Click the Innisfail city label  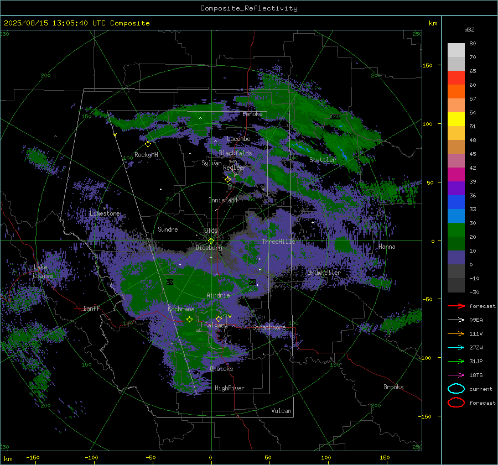[223, 200]
